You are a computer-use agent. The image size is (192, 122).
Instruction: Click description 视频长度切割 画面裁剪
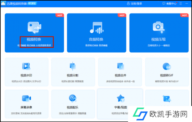click(73, 81)
